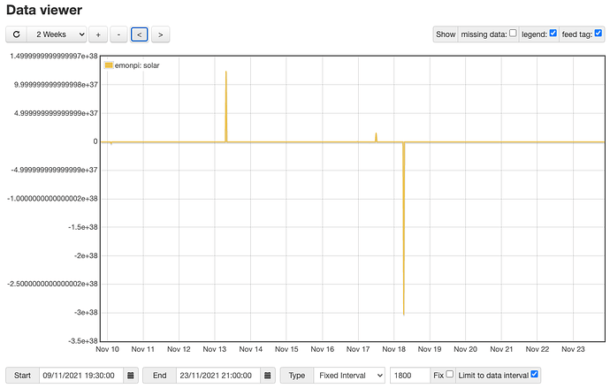Click the Nov 23 x-axis label

(x=573, y=349)
